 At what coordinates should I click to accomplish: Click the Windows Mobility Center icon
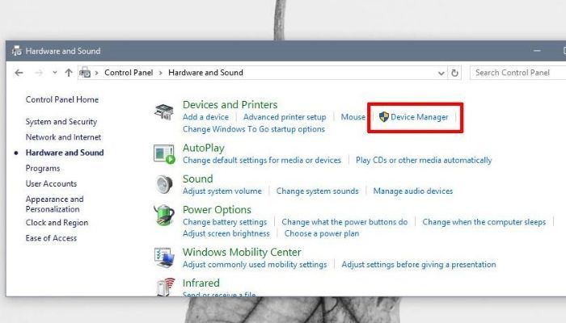point(165,258)
